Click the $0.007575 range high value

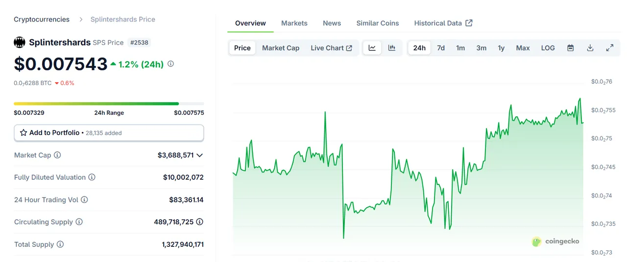click(x=189, y=113)
